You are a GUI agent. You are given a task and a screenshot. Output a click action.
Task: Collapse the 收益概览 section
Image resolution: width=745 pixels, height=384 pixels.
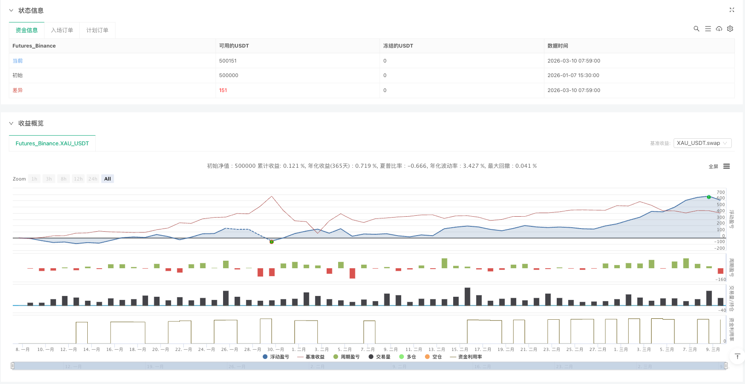click(11, 123)
